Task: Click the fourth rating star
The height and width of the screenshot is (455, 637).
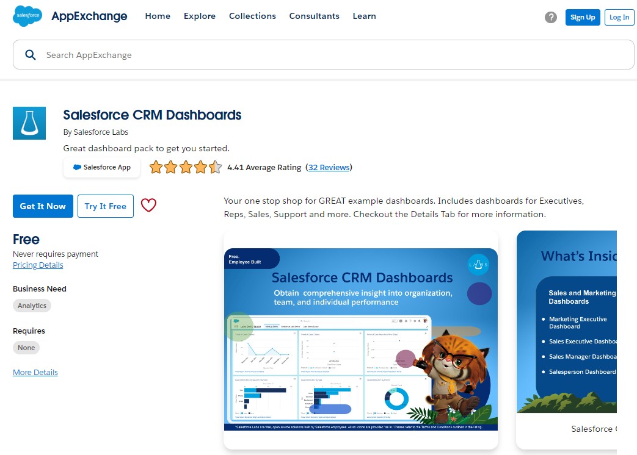Action: click(x=201, y=167)
